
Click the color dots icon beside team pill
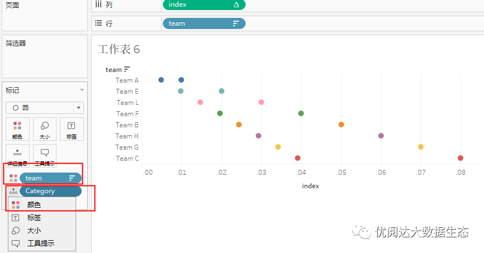tap(13, 178)
